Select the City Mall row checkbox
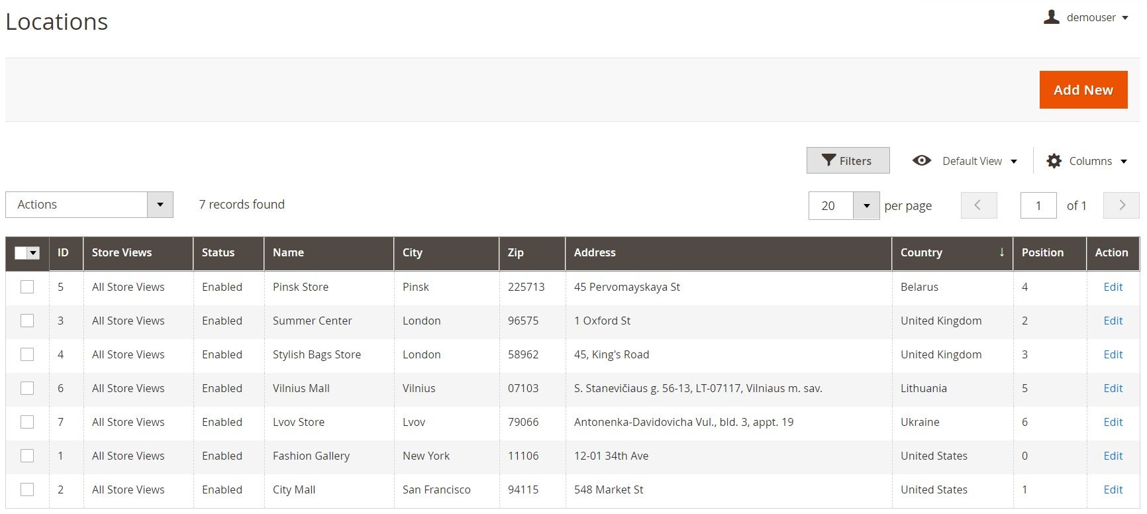Screen dimensions: 1147x514 [27, 489]
